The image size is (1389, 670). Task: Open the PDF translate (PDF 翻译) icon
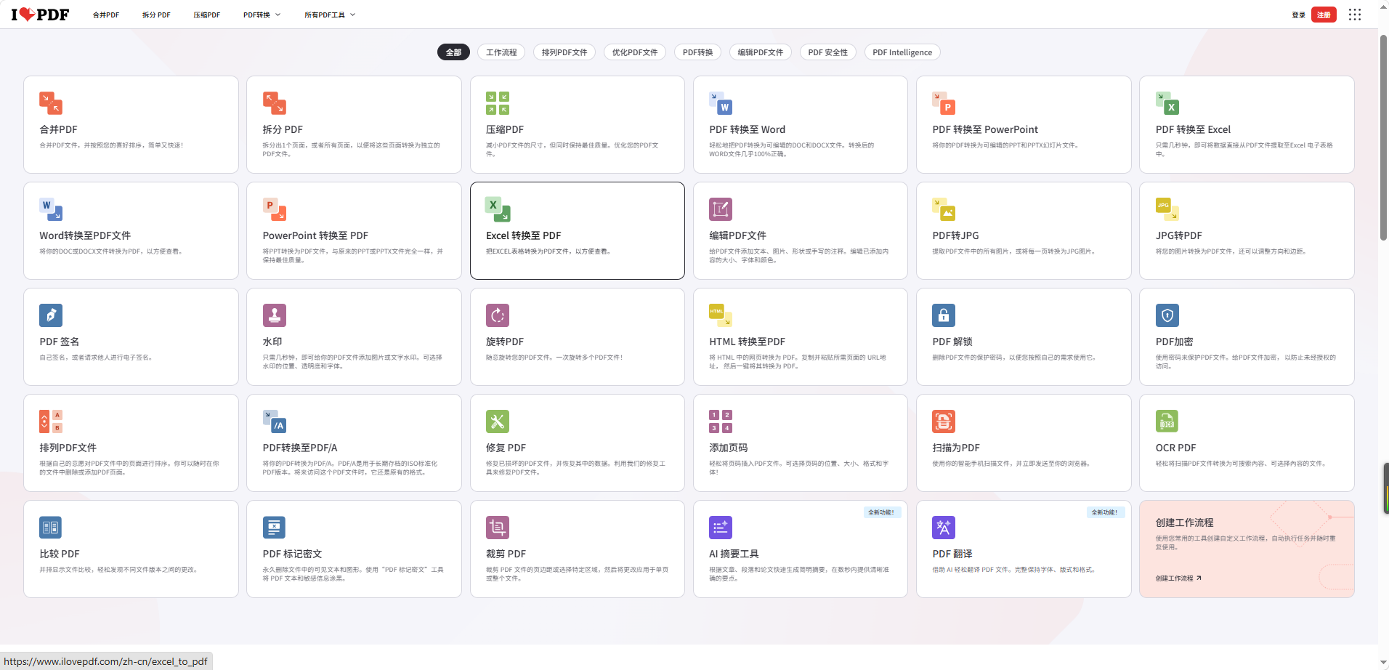[943, 528]
